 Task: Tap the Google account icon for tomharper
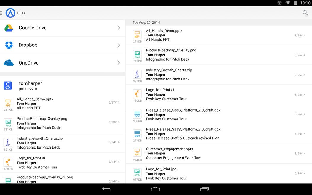tap(8, 86)
